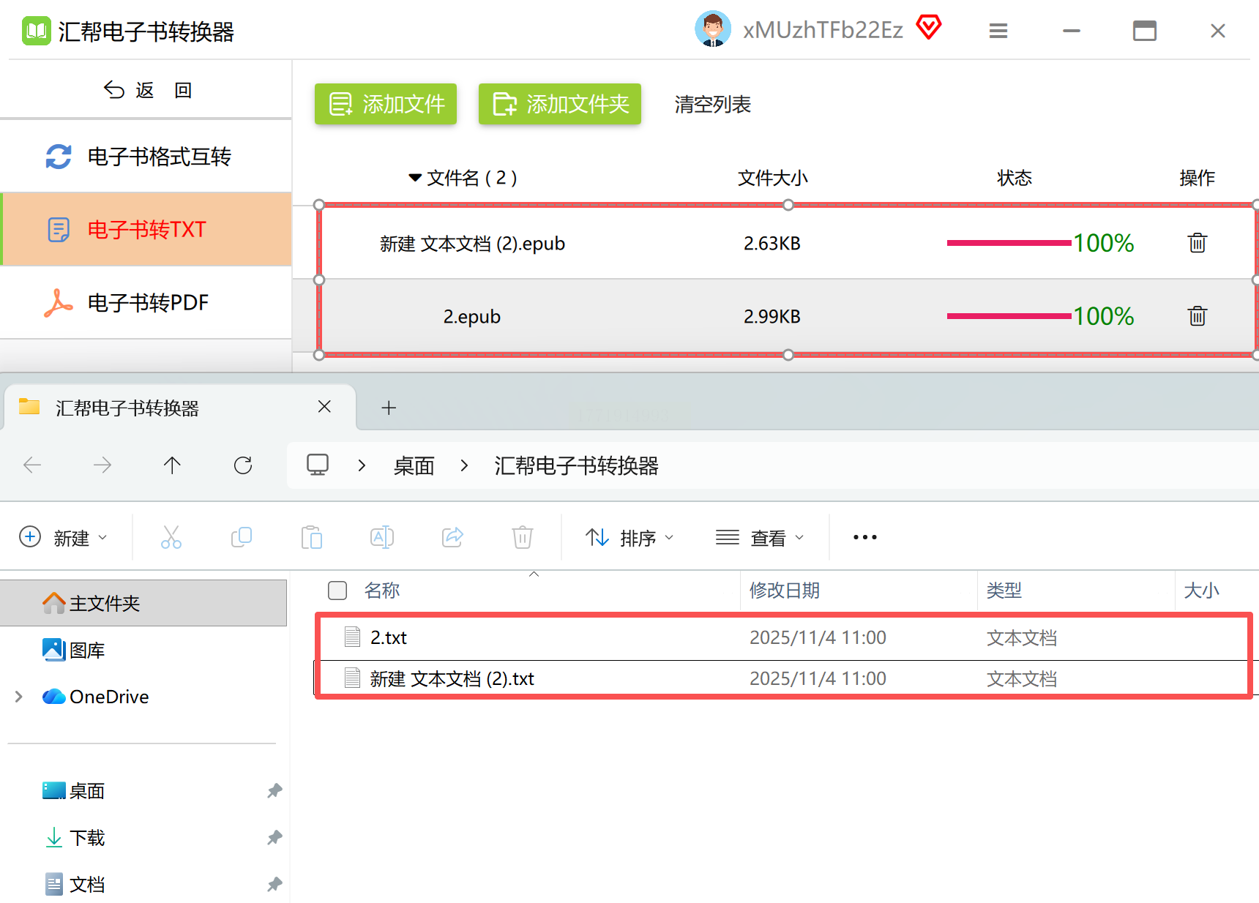Switch to 电子书转PDF in sidebar

[146, 302]
